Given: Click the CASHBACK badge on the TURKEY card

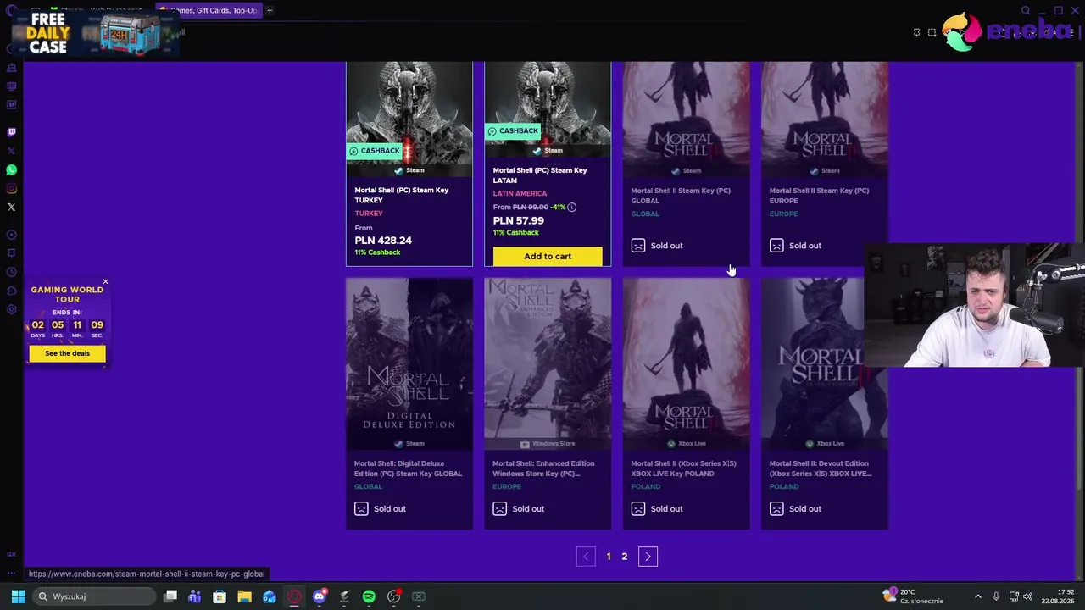Looking at the screenshot, I should coord(375,151).
